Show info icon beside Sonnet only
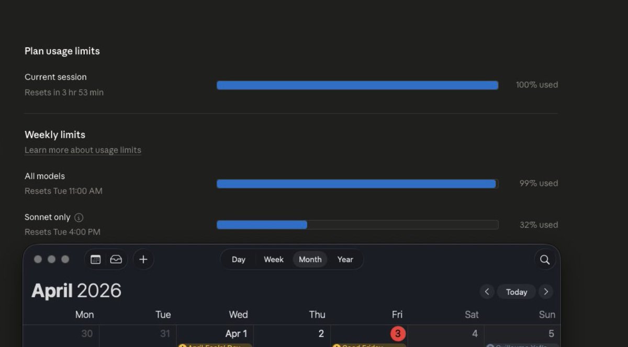This screenshot has height=347, width=628. pyautogui.click(x=78, y=217)
